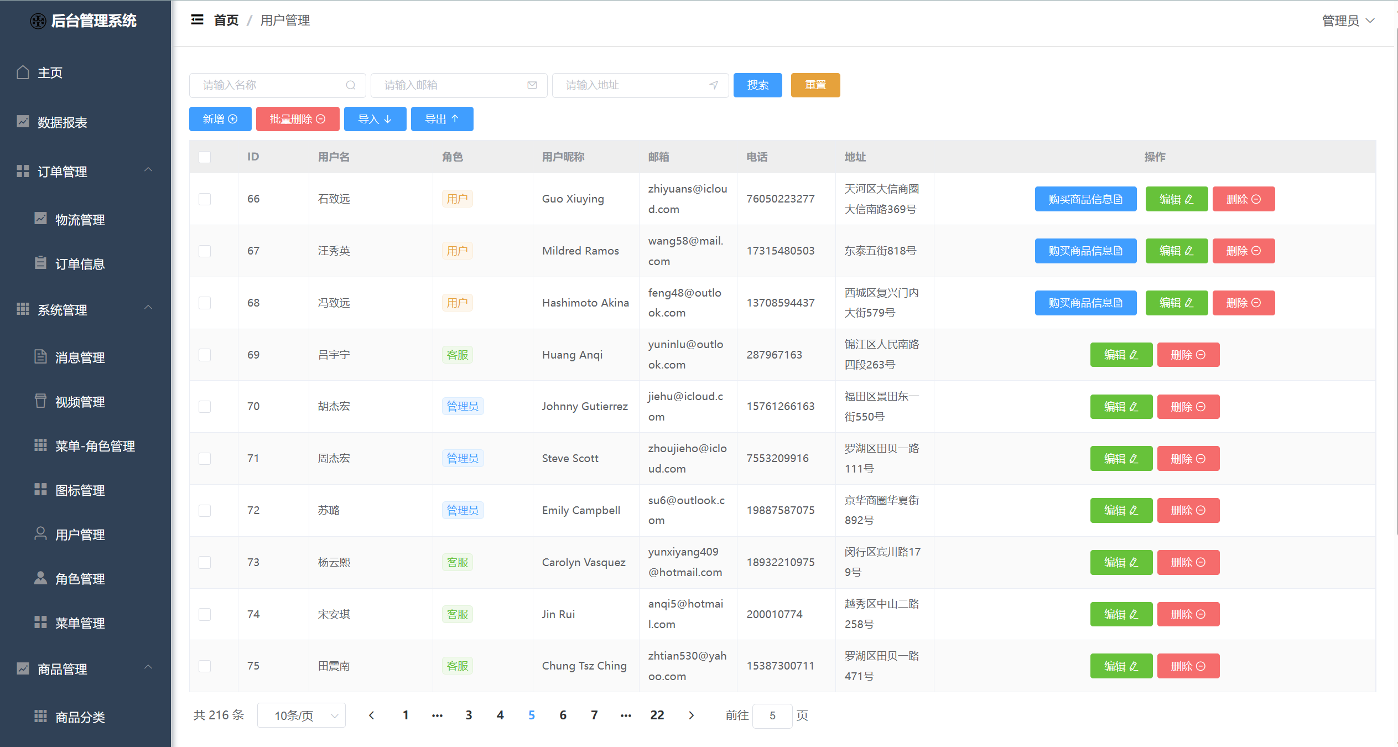The height and width of the screenshot is (747, 1398).
Task: Click the chart icon beside 物流管理
Action: coord(40,219)
